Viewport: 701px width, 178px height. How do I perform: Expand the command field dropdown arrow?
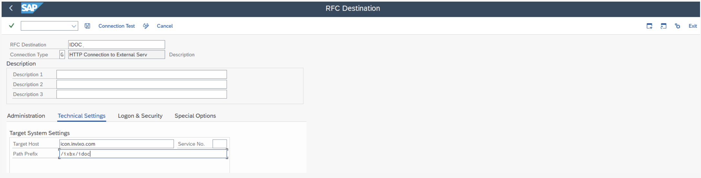pos(74,26)
